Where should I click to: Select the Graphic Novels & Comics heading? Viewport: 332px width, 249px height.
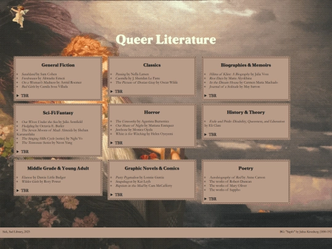coord(152,168)
